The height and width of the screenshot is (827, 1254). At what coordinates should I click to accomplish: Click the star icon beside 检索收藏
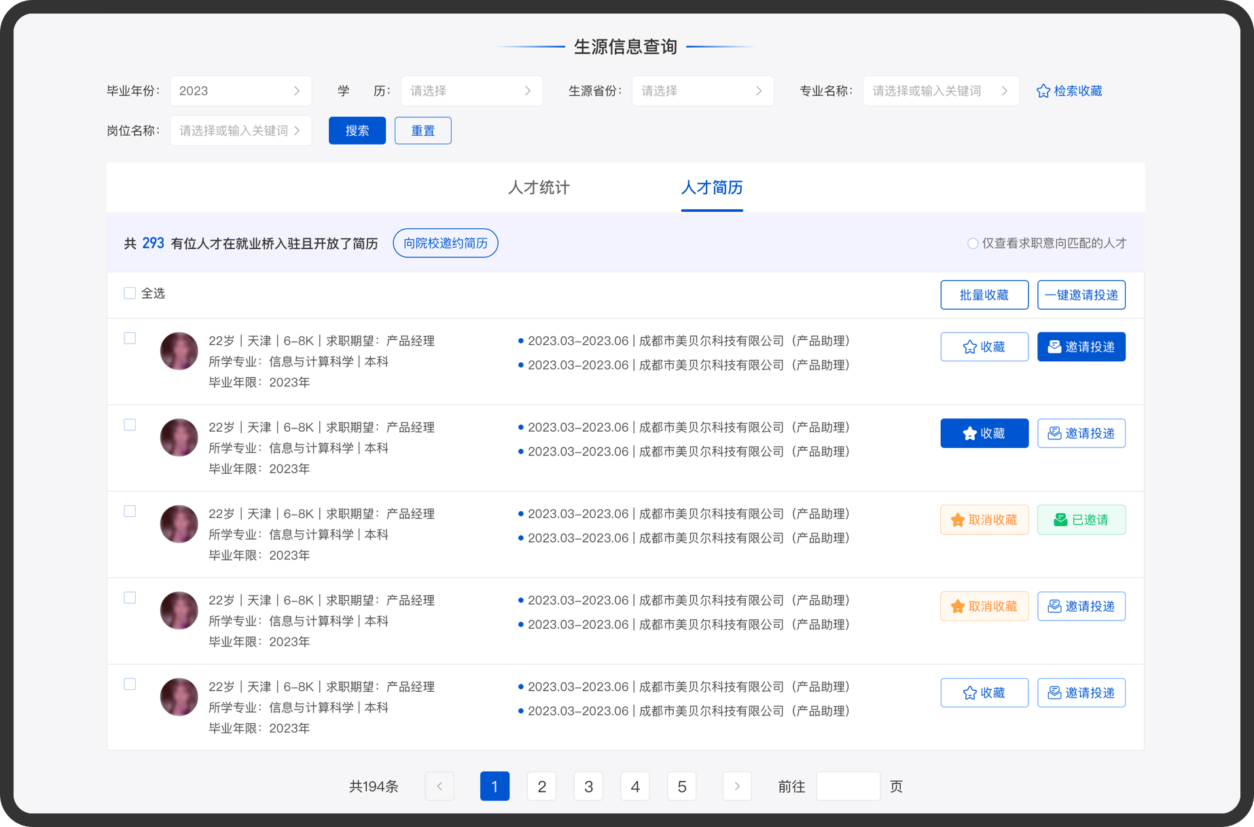click(x=1043, y=91)
